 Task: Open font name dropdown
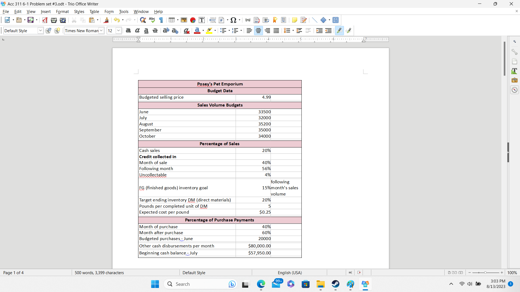click(x=101, y=31)
